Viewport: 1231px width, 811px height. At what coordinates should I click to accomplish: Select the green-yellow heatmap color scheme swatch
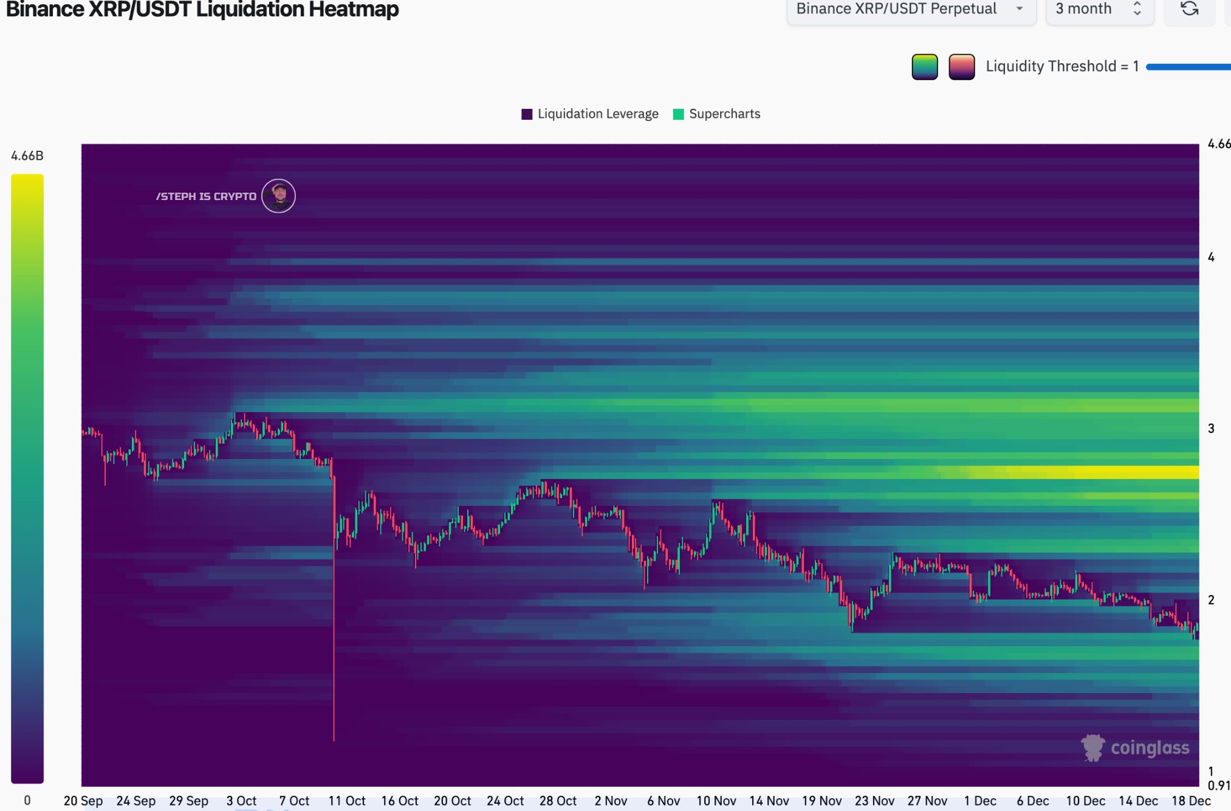coord(925,66)
